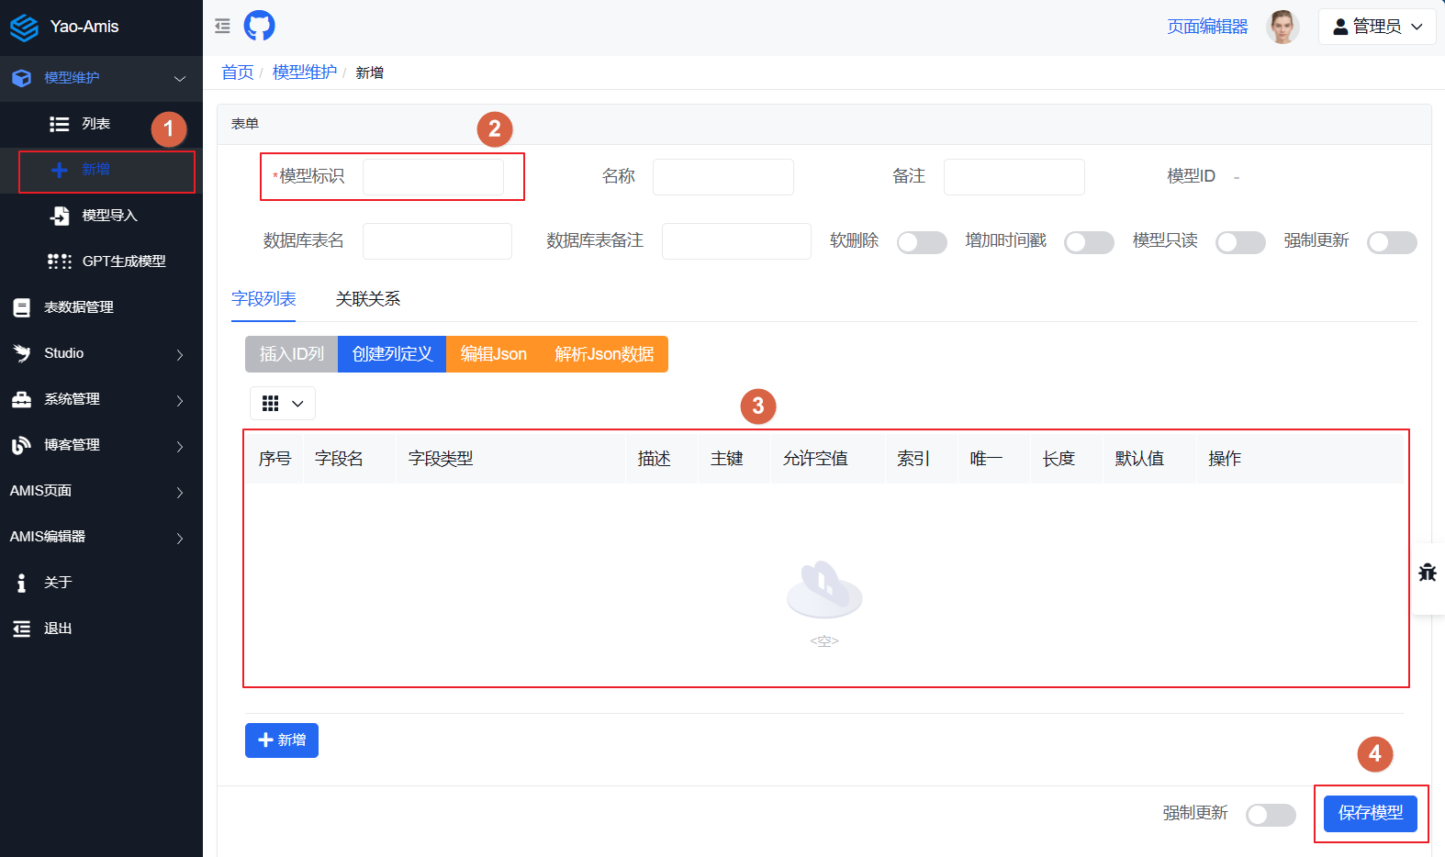
Task: Collapse sidebar with the fold menu icon
Action: click(x=222, y=26)
